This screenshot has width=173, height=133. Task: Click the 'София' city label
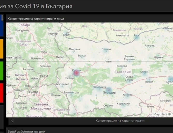click(77, 70)
